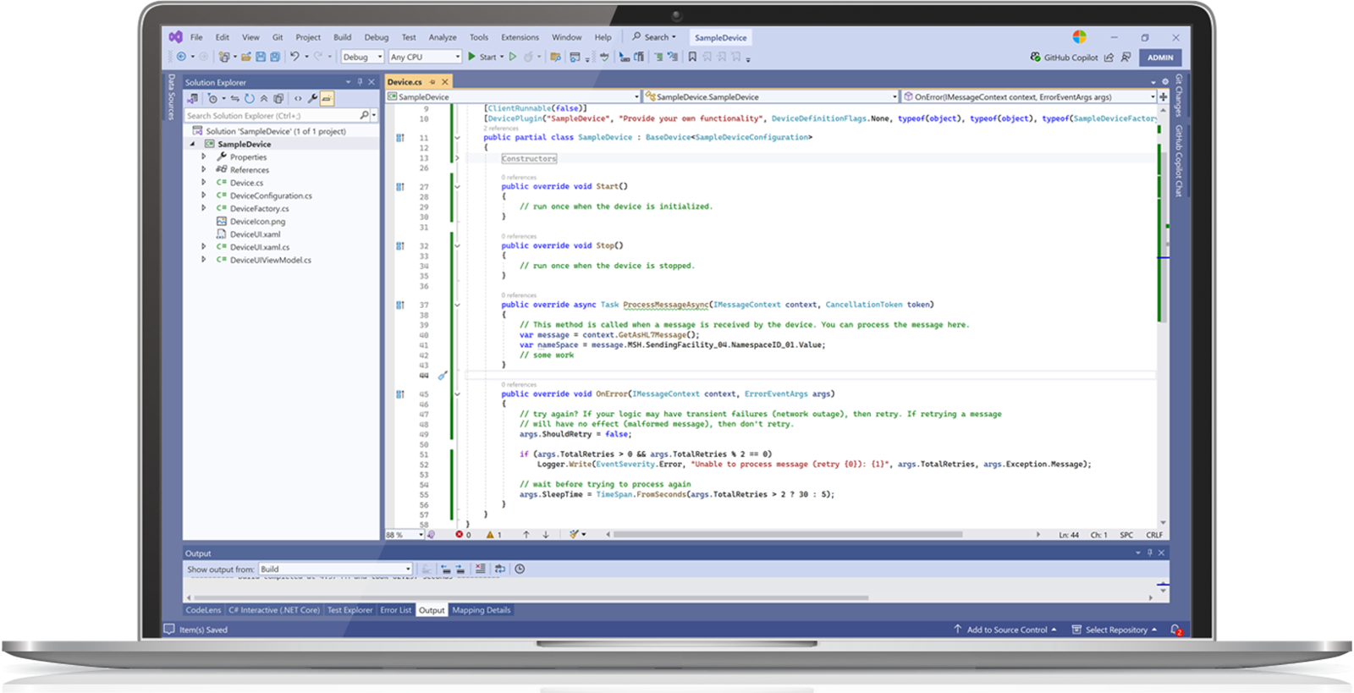This screenshot has width=1354, height=693.
Task: Click the editor's horizontal scrollbar
Action: click(x=787, y=535)
